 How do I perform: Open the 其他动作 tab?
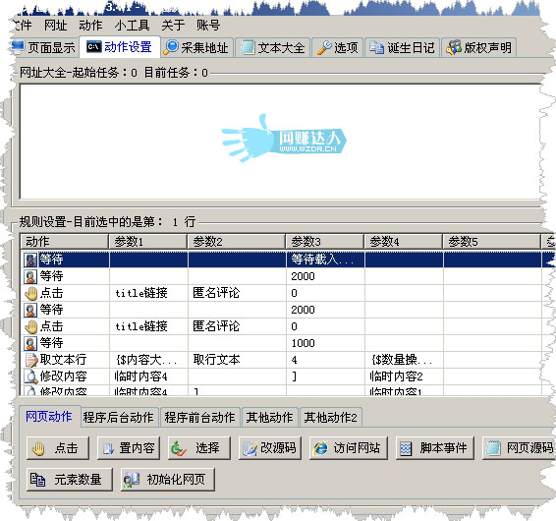point(270,418)
